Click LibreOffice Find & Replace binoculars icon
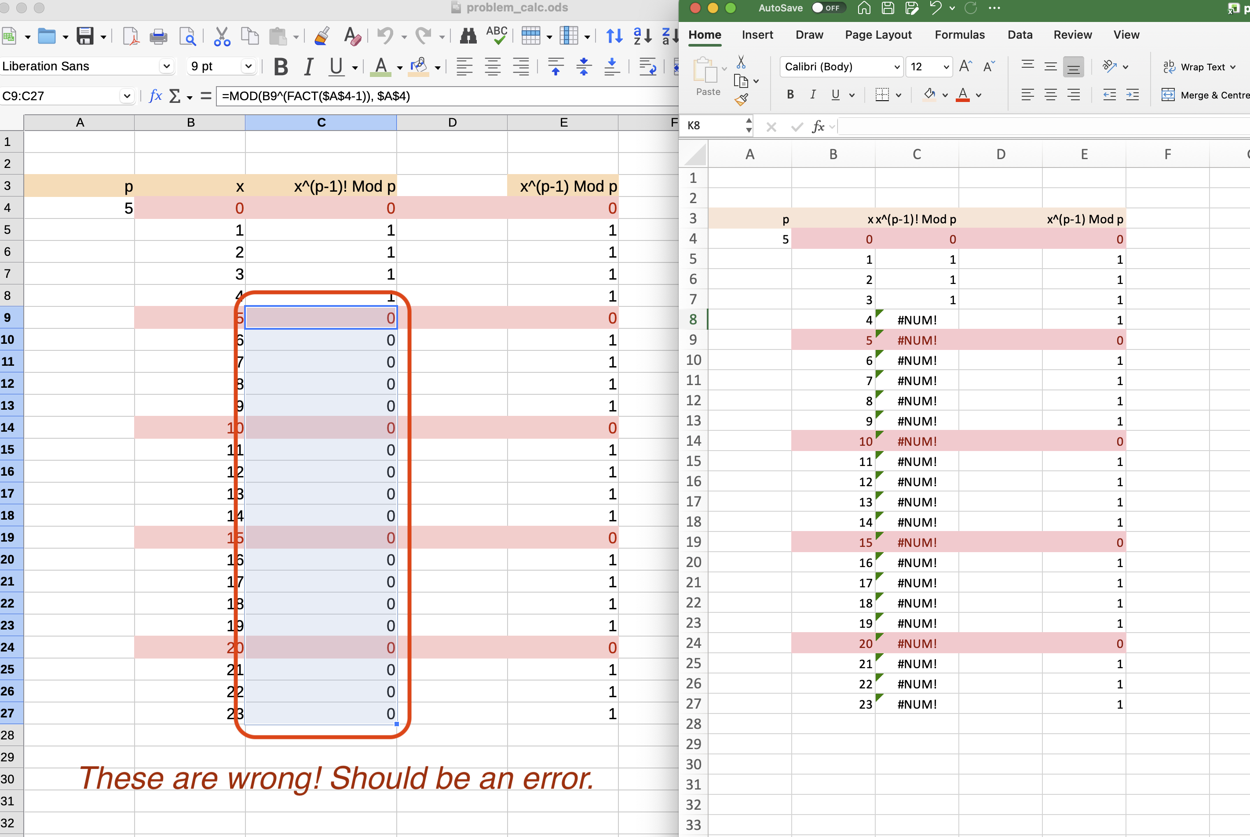 (x=468, y=36)
